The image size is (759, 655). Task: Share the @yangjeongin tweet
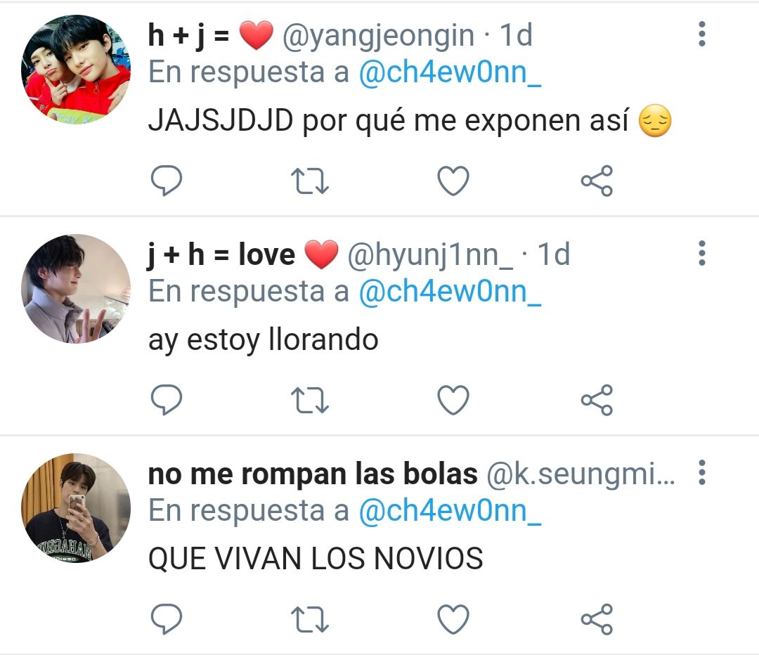597,181
